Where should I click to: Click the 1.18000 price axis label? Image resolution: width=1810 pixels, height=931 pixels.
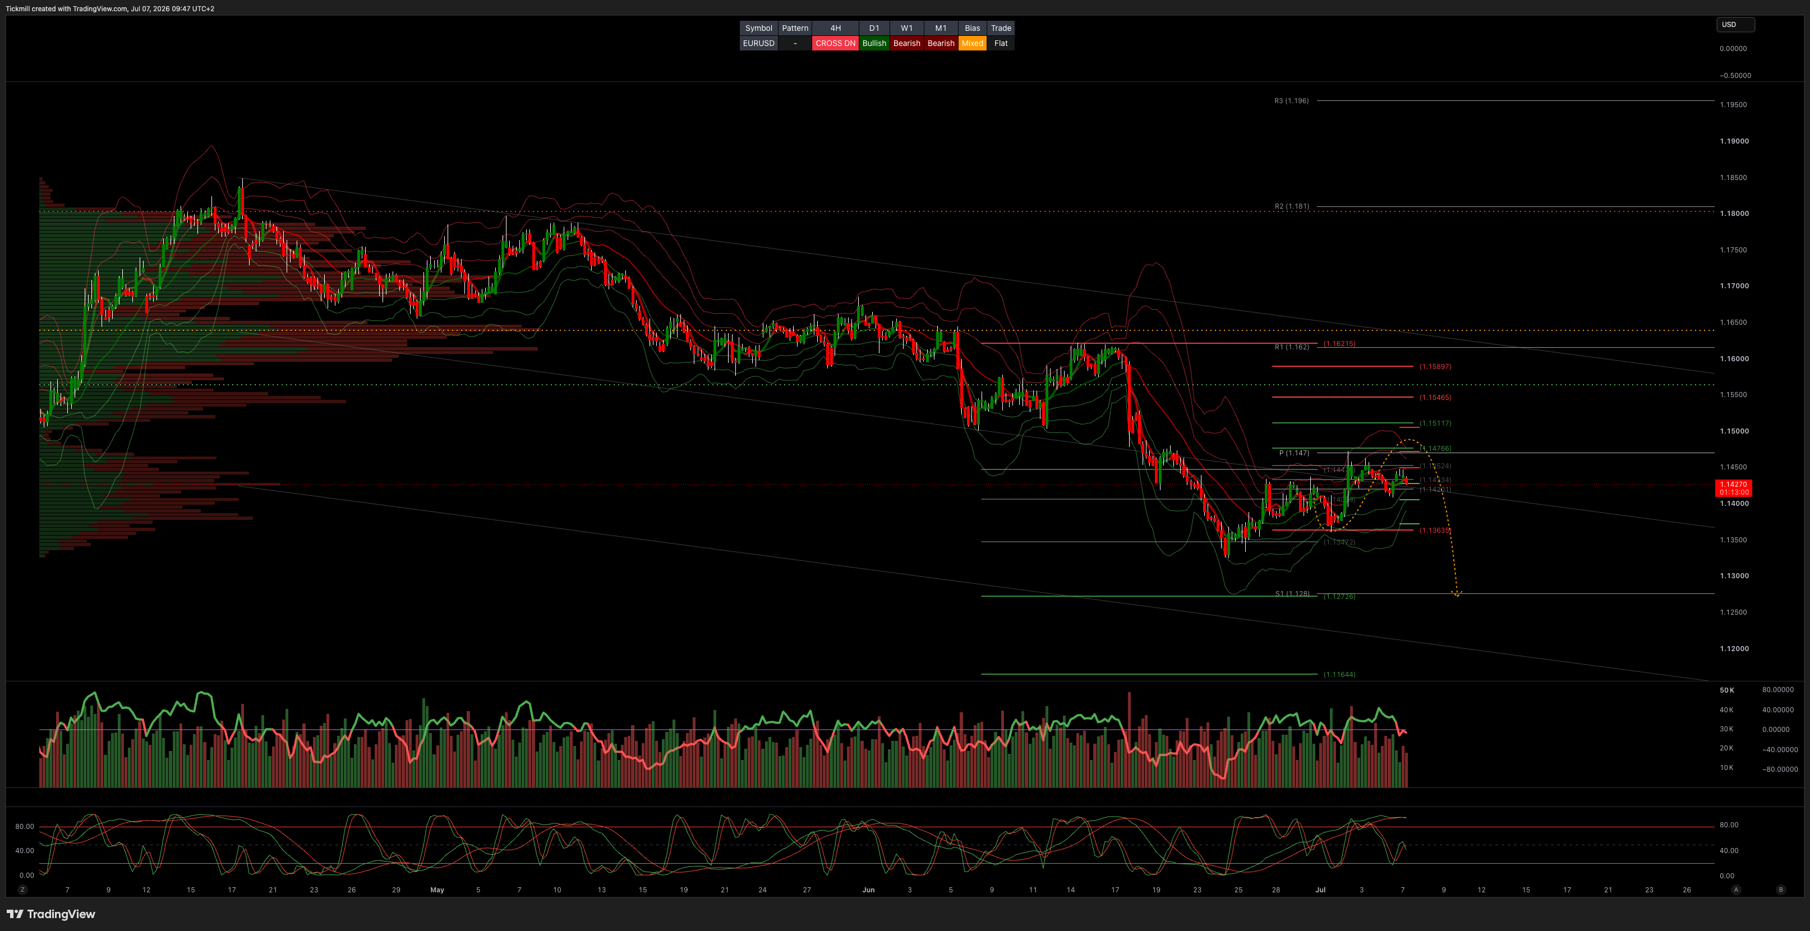1734,214
